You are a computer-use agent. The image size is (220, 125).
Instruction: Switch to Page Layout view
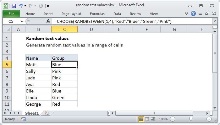click(x=147, y=119)
